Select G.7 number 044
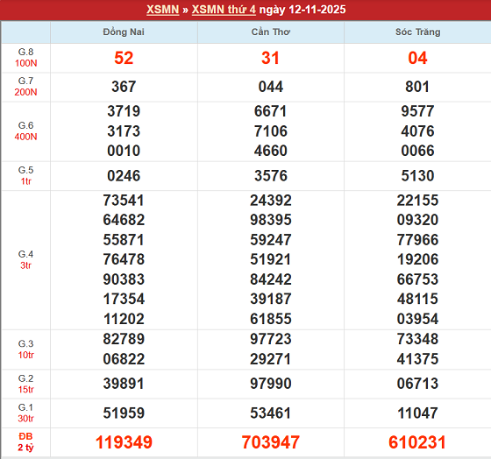The width and height of the screenshot is (491, 459). (x=271, y=87)
